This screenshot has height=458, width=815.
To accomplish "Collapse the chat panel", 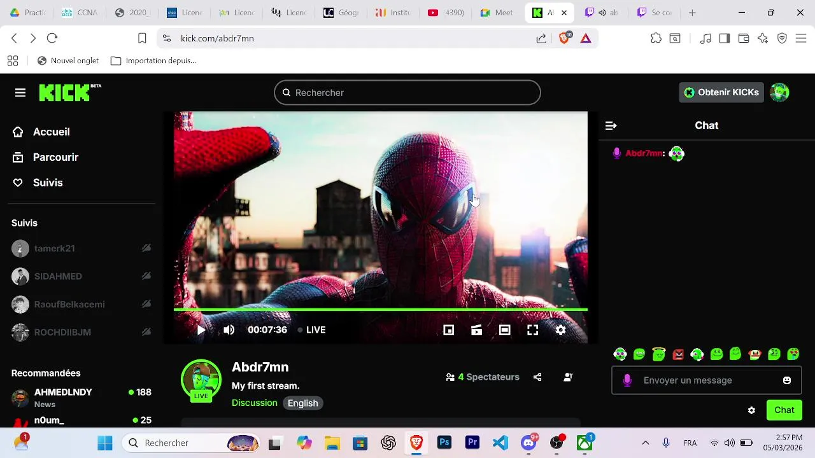I will 611,126.
